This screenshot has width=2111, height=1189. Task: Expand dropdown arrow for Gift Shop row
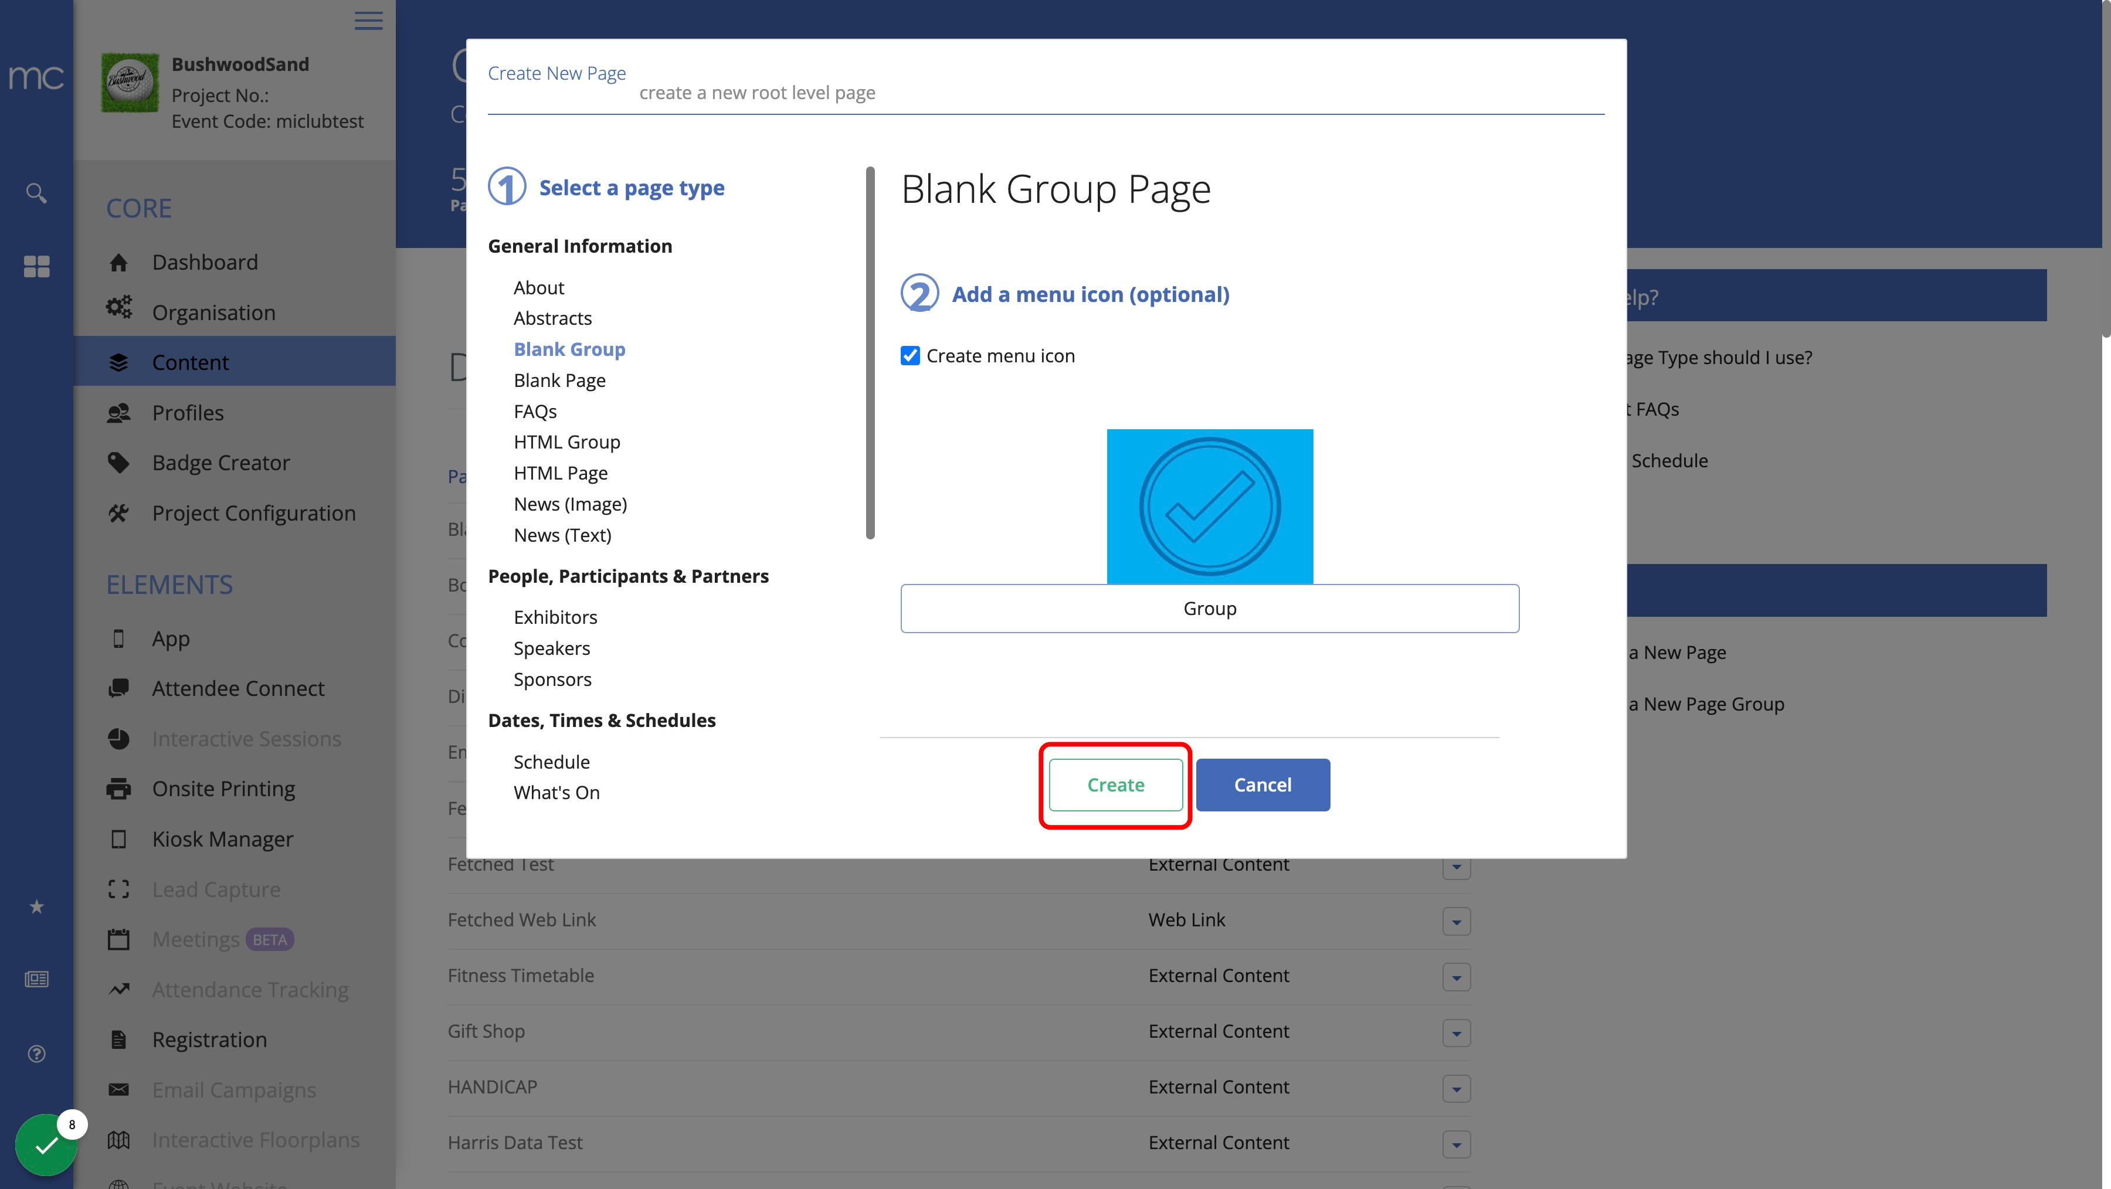coord(1456,1033)
